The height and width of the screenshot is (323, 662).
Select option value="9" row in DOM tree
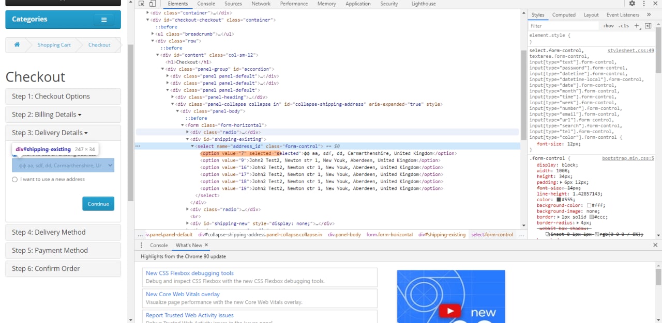click(x=320, y=160)
